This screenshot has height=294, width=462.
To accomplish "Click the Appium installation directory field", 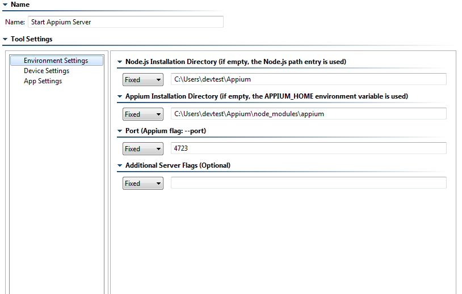I will coord(309,114).
